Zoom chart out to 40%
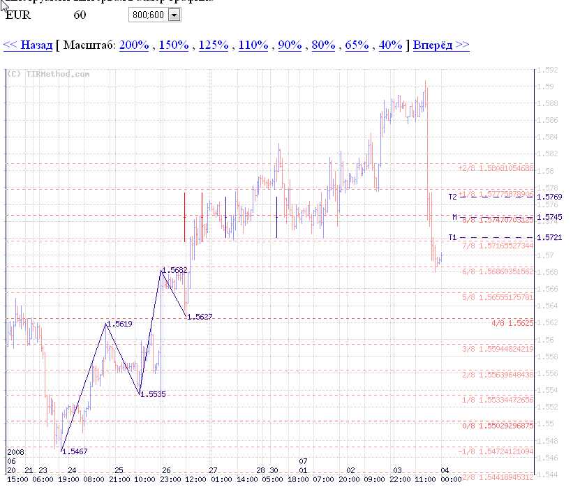This screenshot has width=580, height=487. (x=390, y=45)
